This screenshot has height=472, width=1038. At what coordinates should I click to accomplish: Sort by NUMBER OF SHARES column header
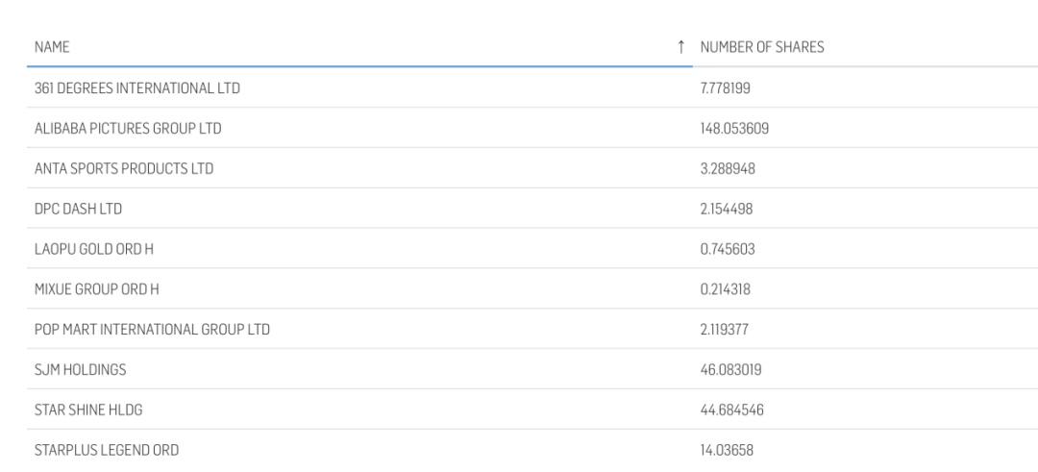(761, 47)
